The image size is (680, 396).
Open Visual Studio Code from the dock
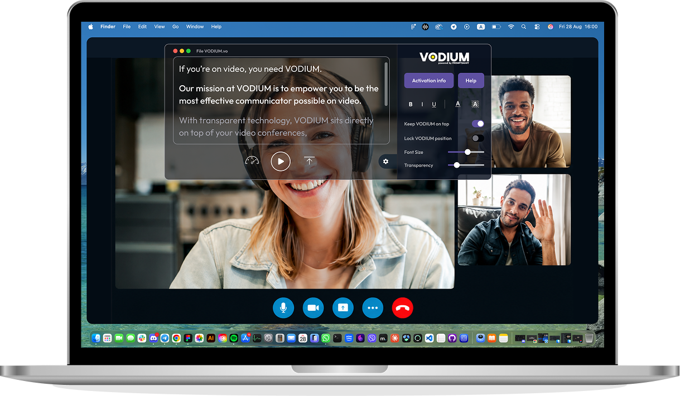429,338
